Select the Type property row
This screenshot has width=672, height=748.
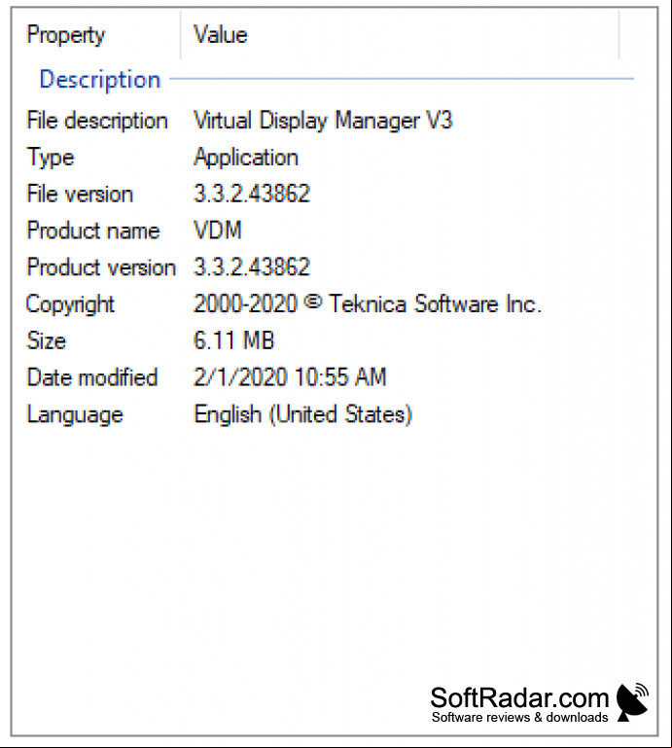tap(334, 157)
